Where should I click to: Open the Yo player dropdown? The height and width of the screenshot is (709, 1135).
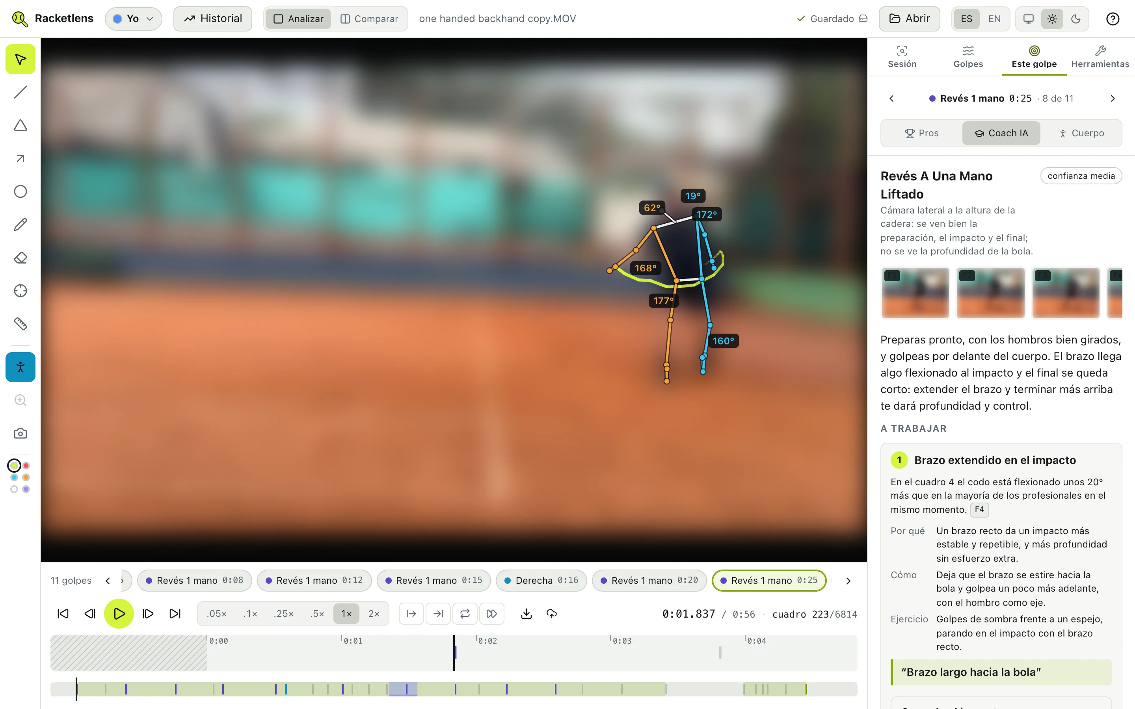[x=133, y=19]
